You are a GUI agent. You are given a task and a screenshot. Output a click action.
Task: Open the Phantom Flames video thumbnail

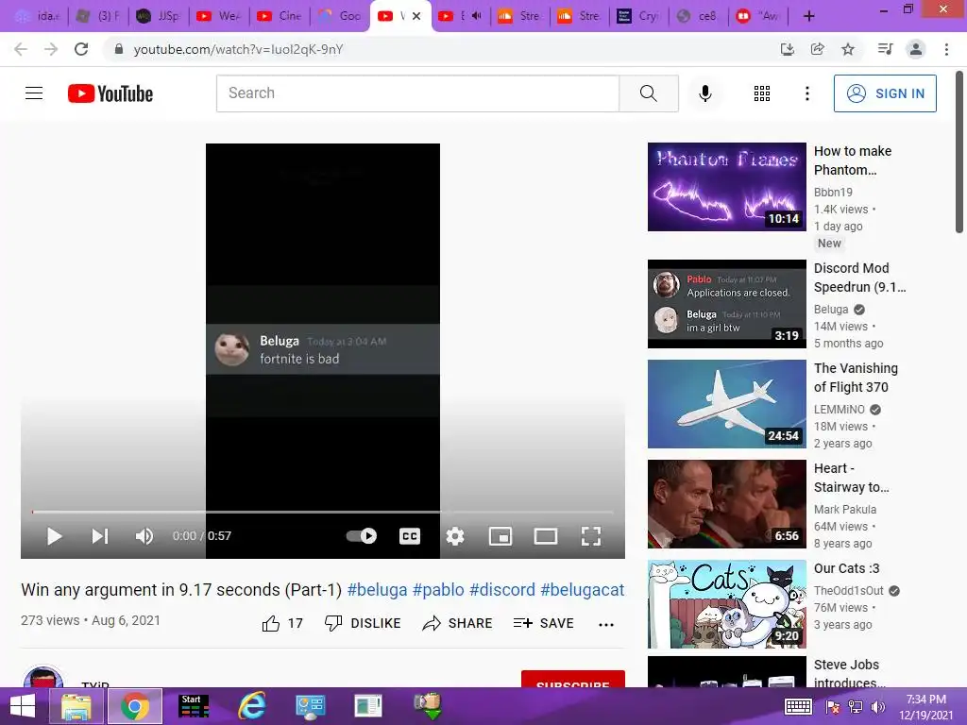726,187
